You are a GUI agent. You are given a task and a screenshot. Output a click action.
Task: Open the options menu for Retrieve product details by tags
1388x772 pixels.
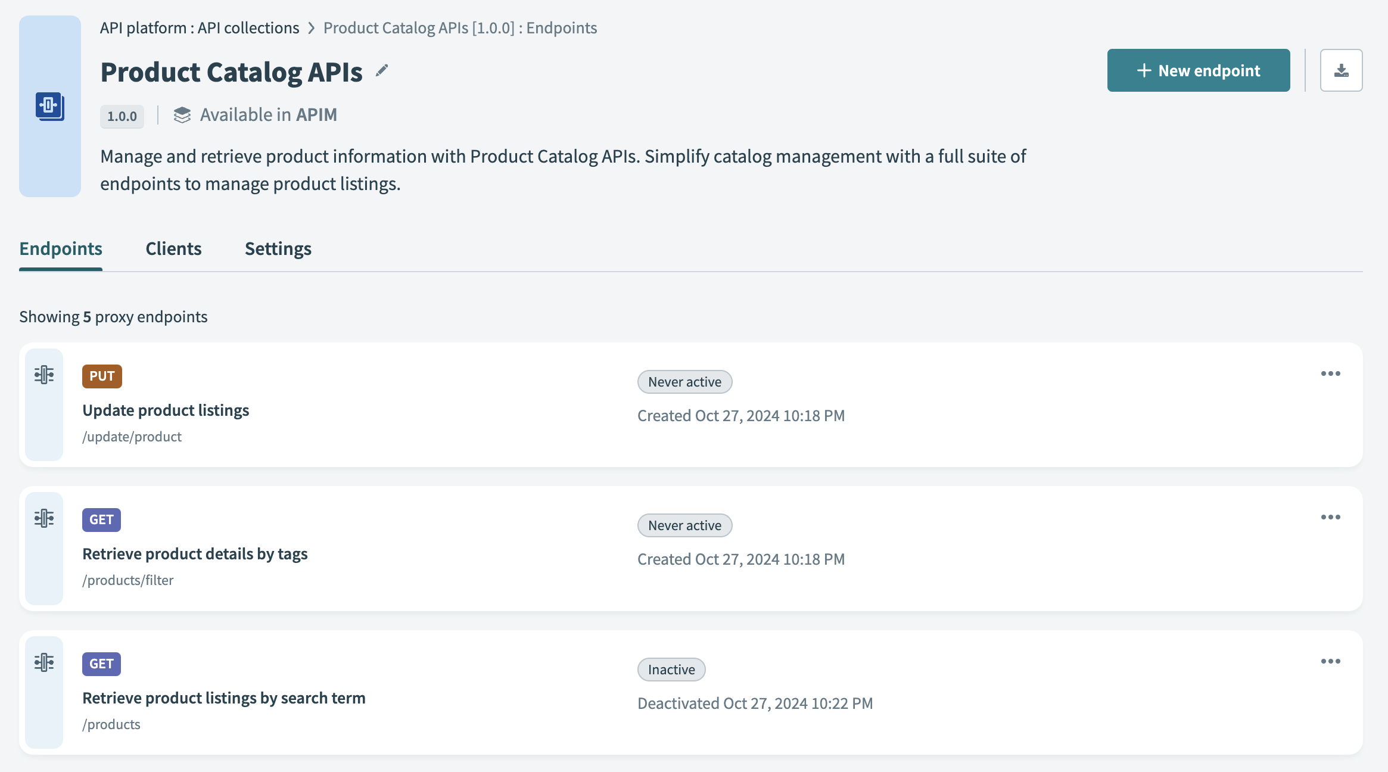[x=1331, y=517]
